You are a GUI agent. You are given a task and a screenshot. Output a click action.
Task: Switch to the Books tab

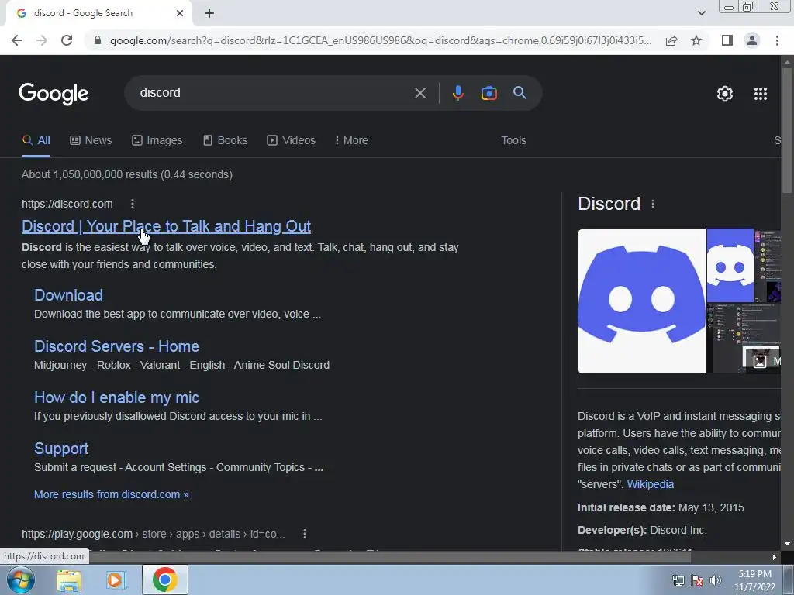[x=226, y=140]
